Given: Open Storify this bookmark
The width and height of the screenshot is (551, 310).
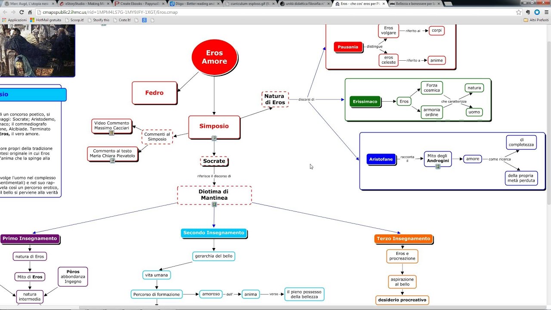Looking at the screenshot, I should (99, 20).
